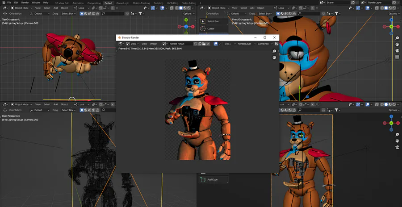Toggle camera view icon in Front Orthographic viewport

(397, 50)
